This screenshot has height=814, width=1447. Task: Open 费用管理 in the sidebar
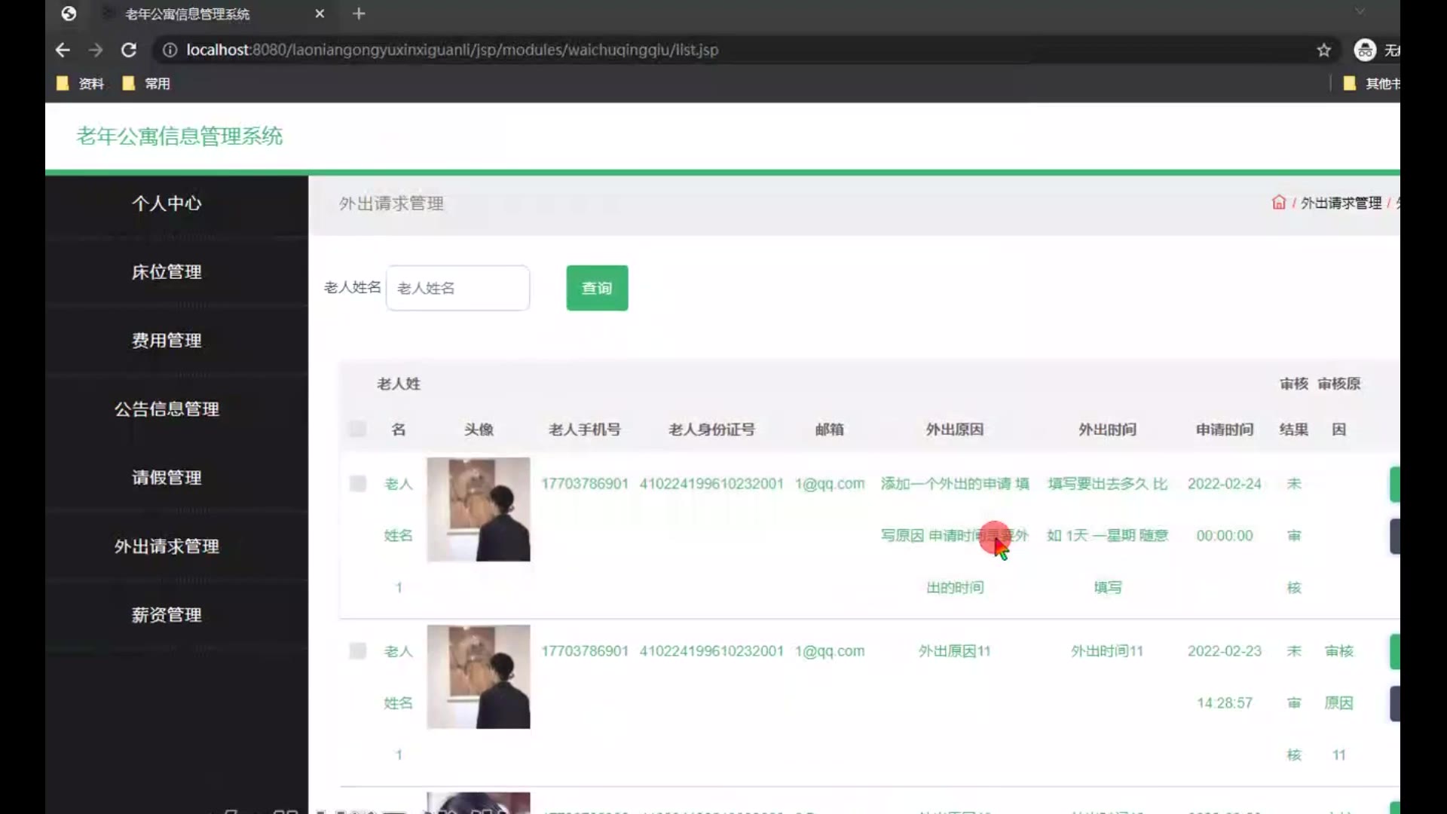coord(167,341)
